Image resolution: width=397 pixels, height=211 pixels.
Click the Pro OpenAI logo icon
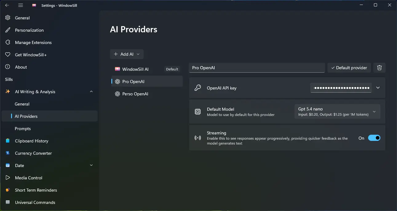tap(117, 82)
